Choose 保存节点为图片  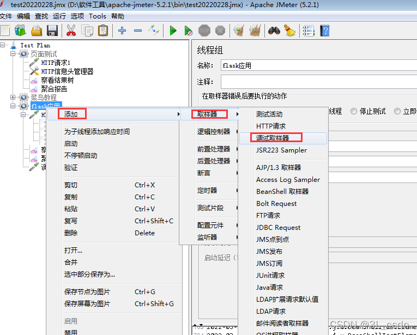(114, 292)
